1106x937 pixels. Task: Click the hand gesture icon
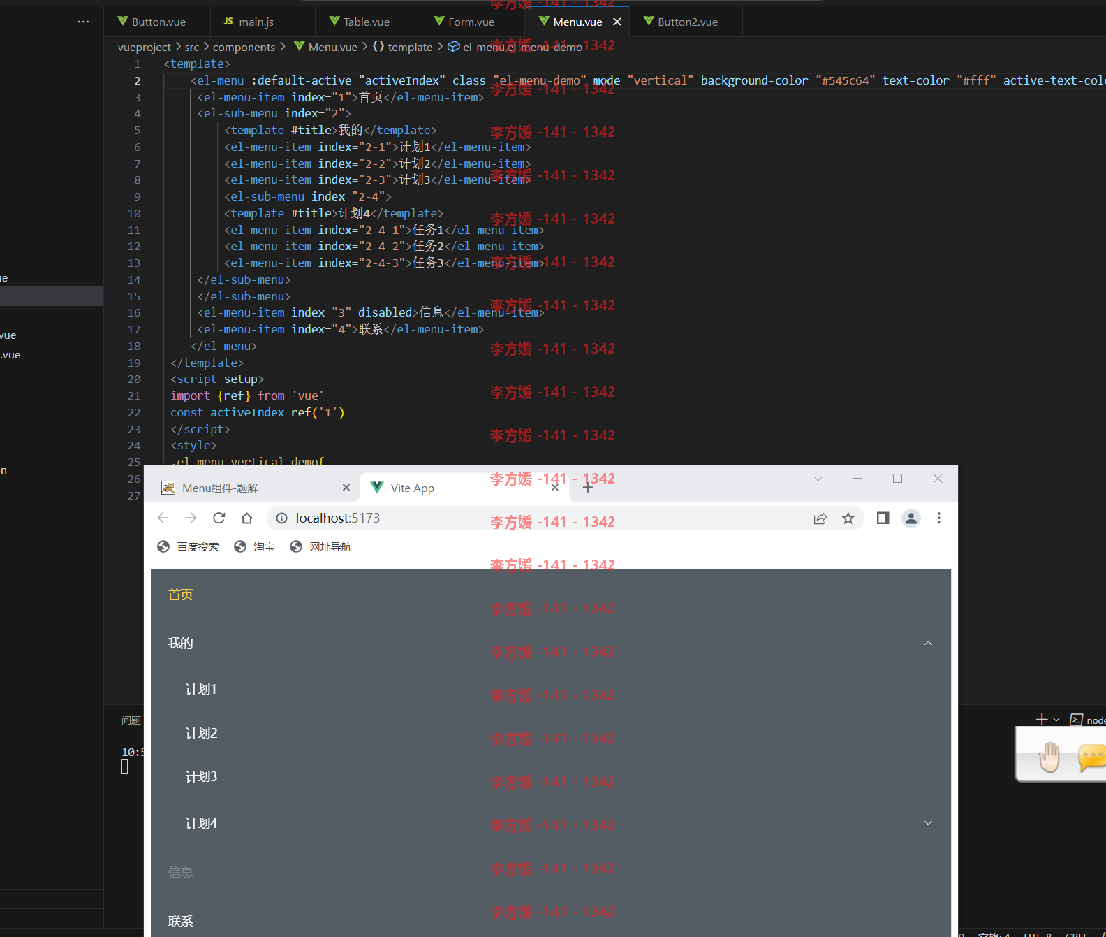click(1049, 756)
